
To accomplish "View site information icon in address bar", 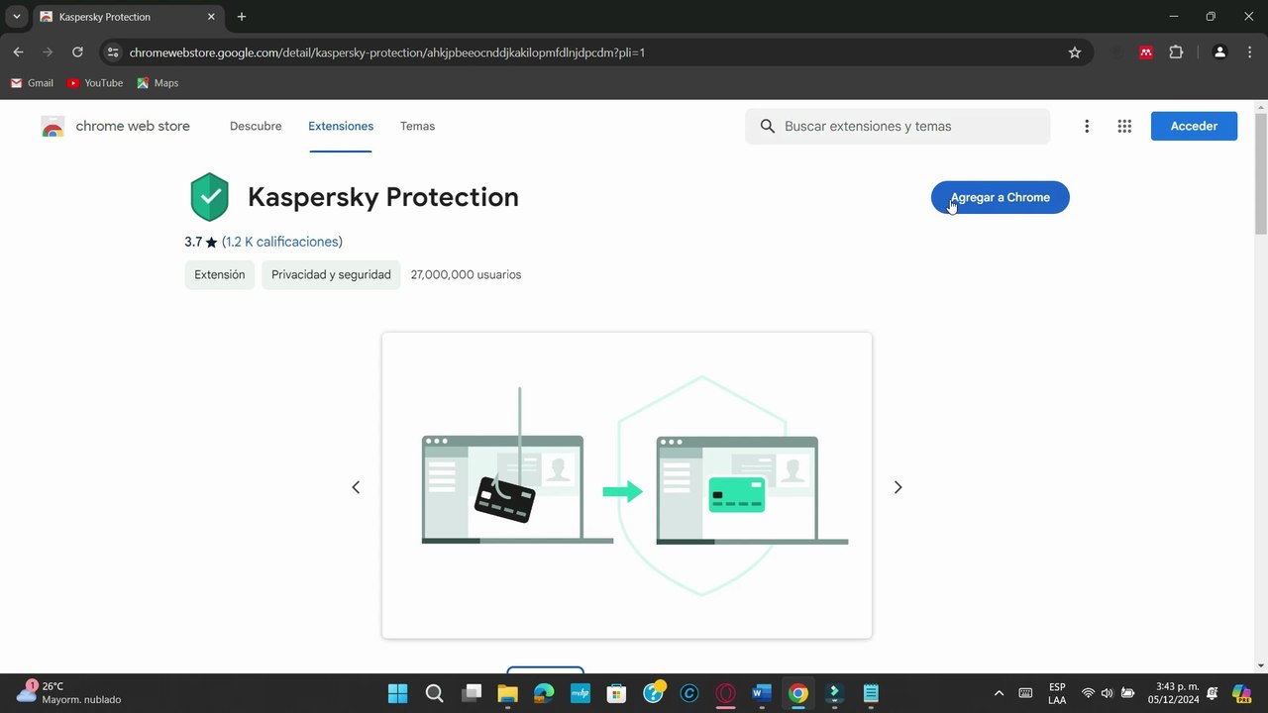I will pyautogui.click(x=113, y=52).
